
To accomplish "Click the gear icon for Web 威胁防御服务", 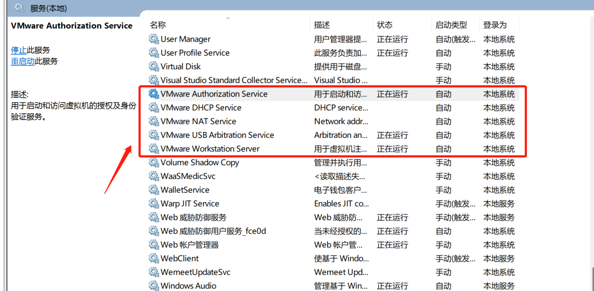I will pyautogui.click(x=154, y=217).
